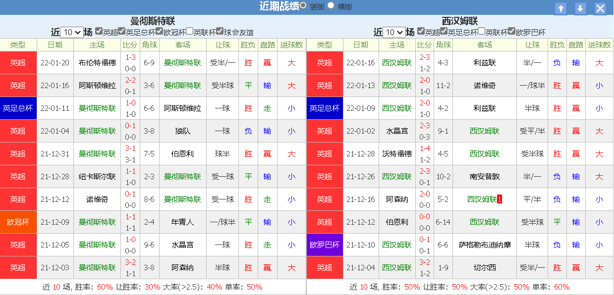Click 沃特福德 home team cell

[x=397, y=154]
